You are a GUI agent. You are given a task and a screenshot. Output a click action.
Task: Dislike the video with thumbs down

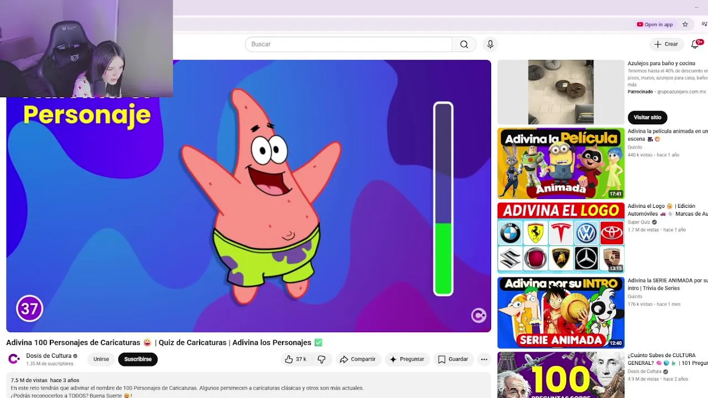click(322, 359)
